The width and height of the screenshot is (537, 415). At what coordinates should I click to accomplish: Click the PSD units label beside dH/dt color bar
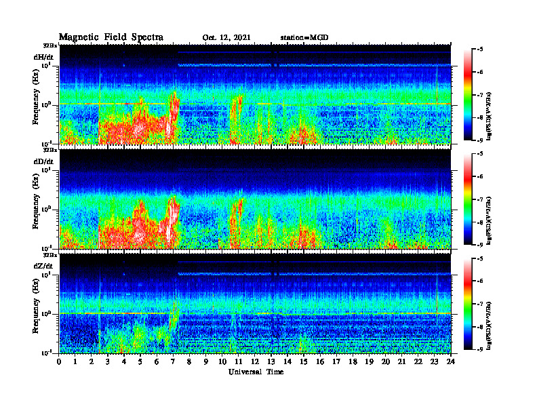point(489,115)
